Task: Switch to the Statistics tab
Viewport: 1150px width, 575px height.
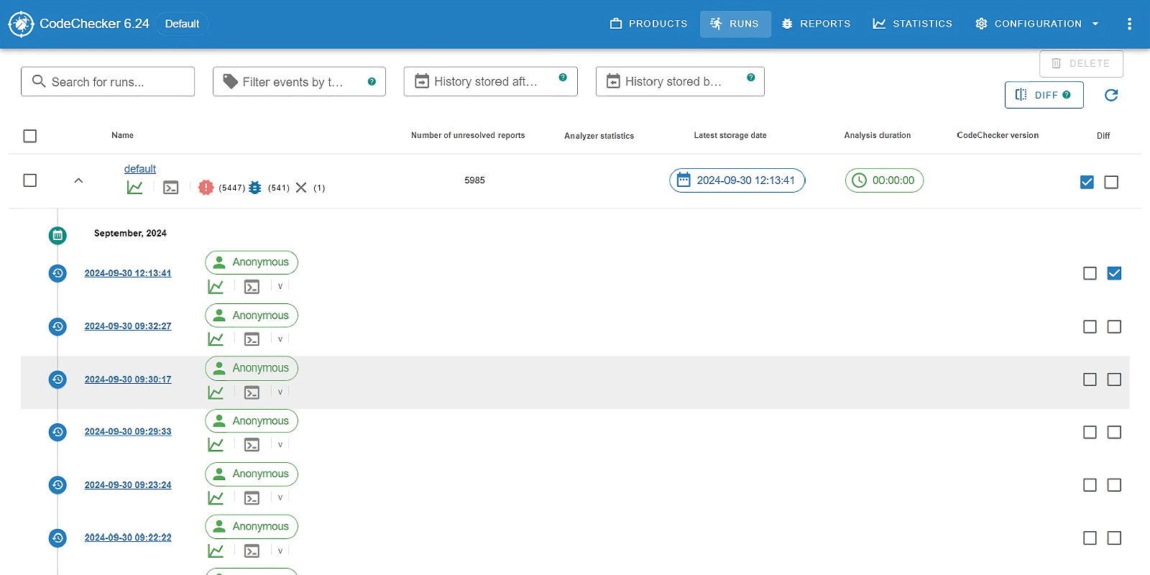Action: (x=912, y=24)
